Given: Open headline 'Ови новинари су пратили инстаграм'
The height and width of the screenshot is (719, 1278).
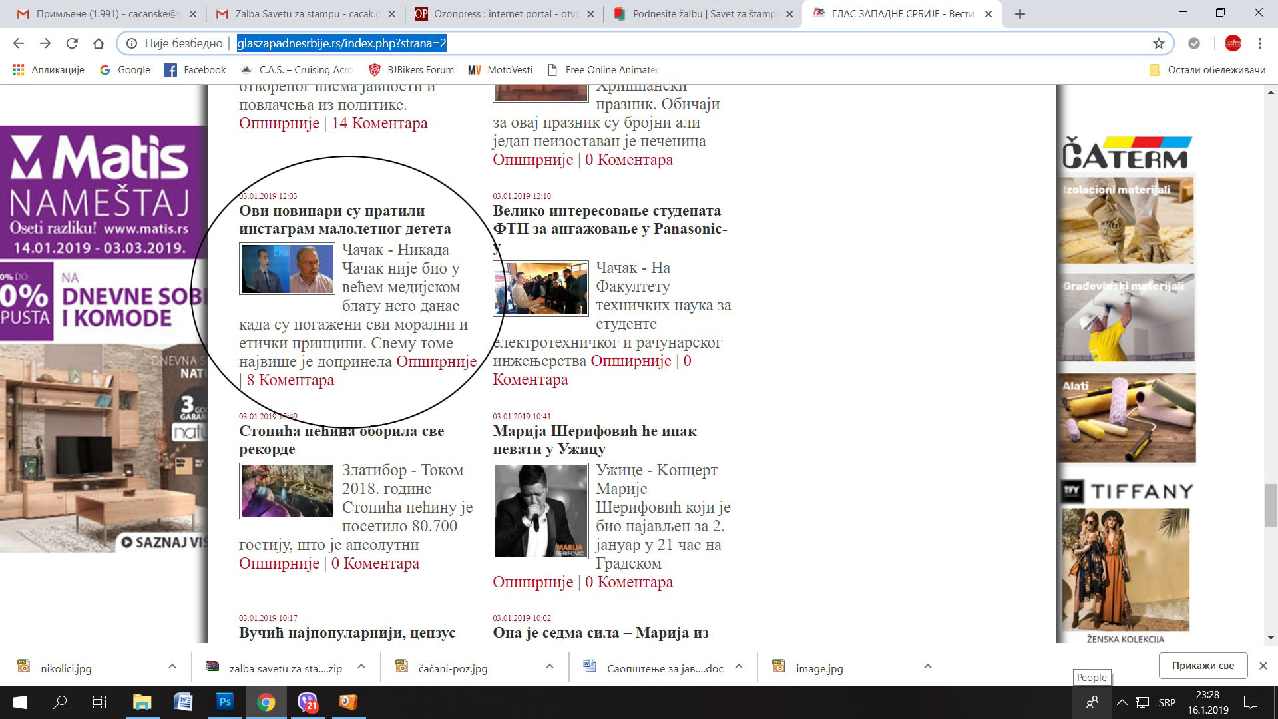Looking at the screenshot, I should (x=345, y=220).
